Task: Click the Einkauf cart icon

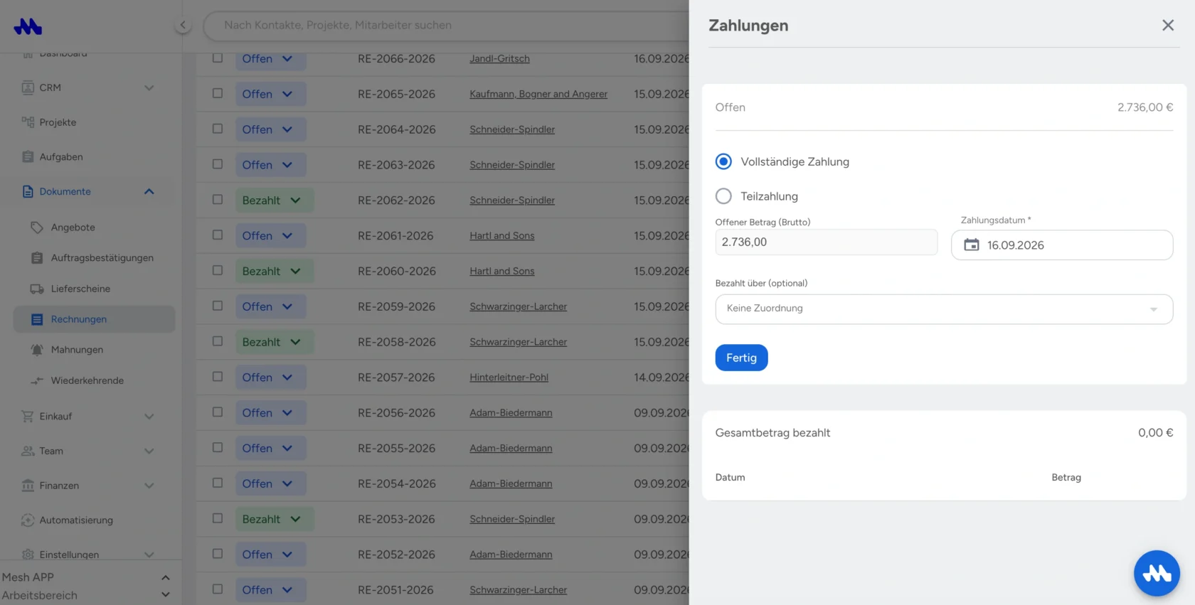Action: pos(28,416)
